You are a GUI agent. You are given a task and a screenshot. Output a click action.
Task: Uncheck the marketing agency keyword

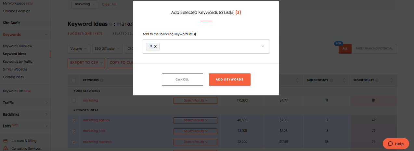click(74, 120)
